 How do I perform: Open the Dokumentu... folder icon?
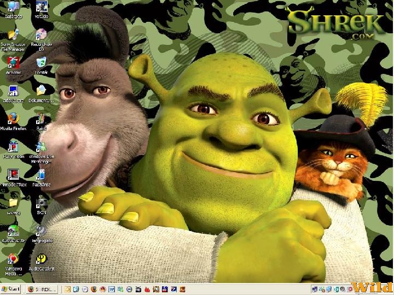tap(42, 94)
